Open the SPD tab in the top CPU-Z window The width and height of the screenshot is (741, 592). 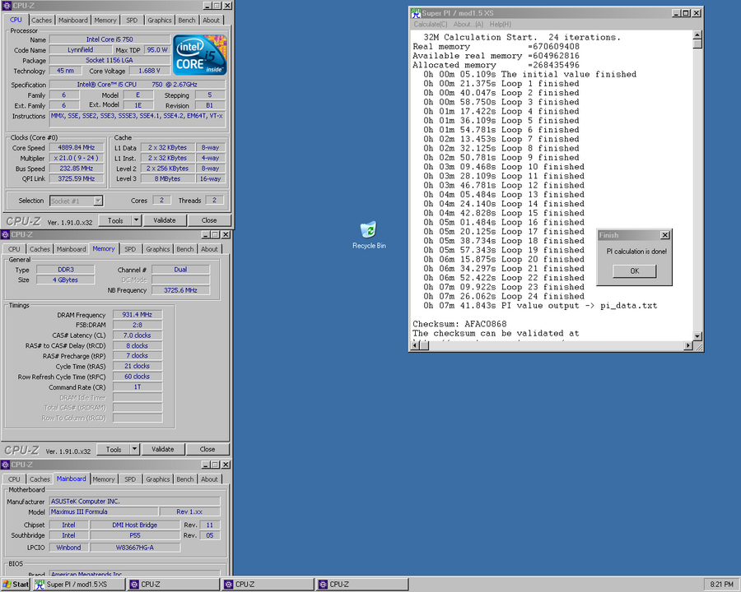tap(132, 21)
